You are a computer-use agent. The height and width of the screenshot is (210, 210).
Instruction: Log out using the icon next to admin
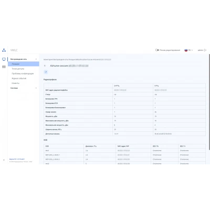click(205, 50)
